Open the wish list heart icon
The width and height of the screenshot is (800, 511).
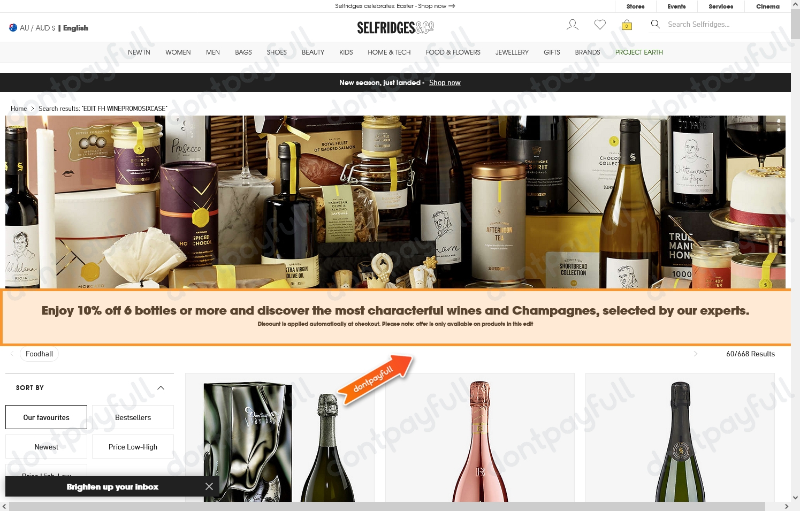point(600,25)
